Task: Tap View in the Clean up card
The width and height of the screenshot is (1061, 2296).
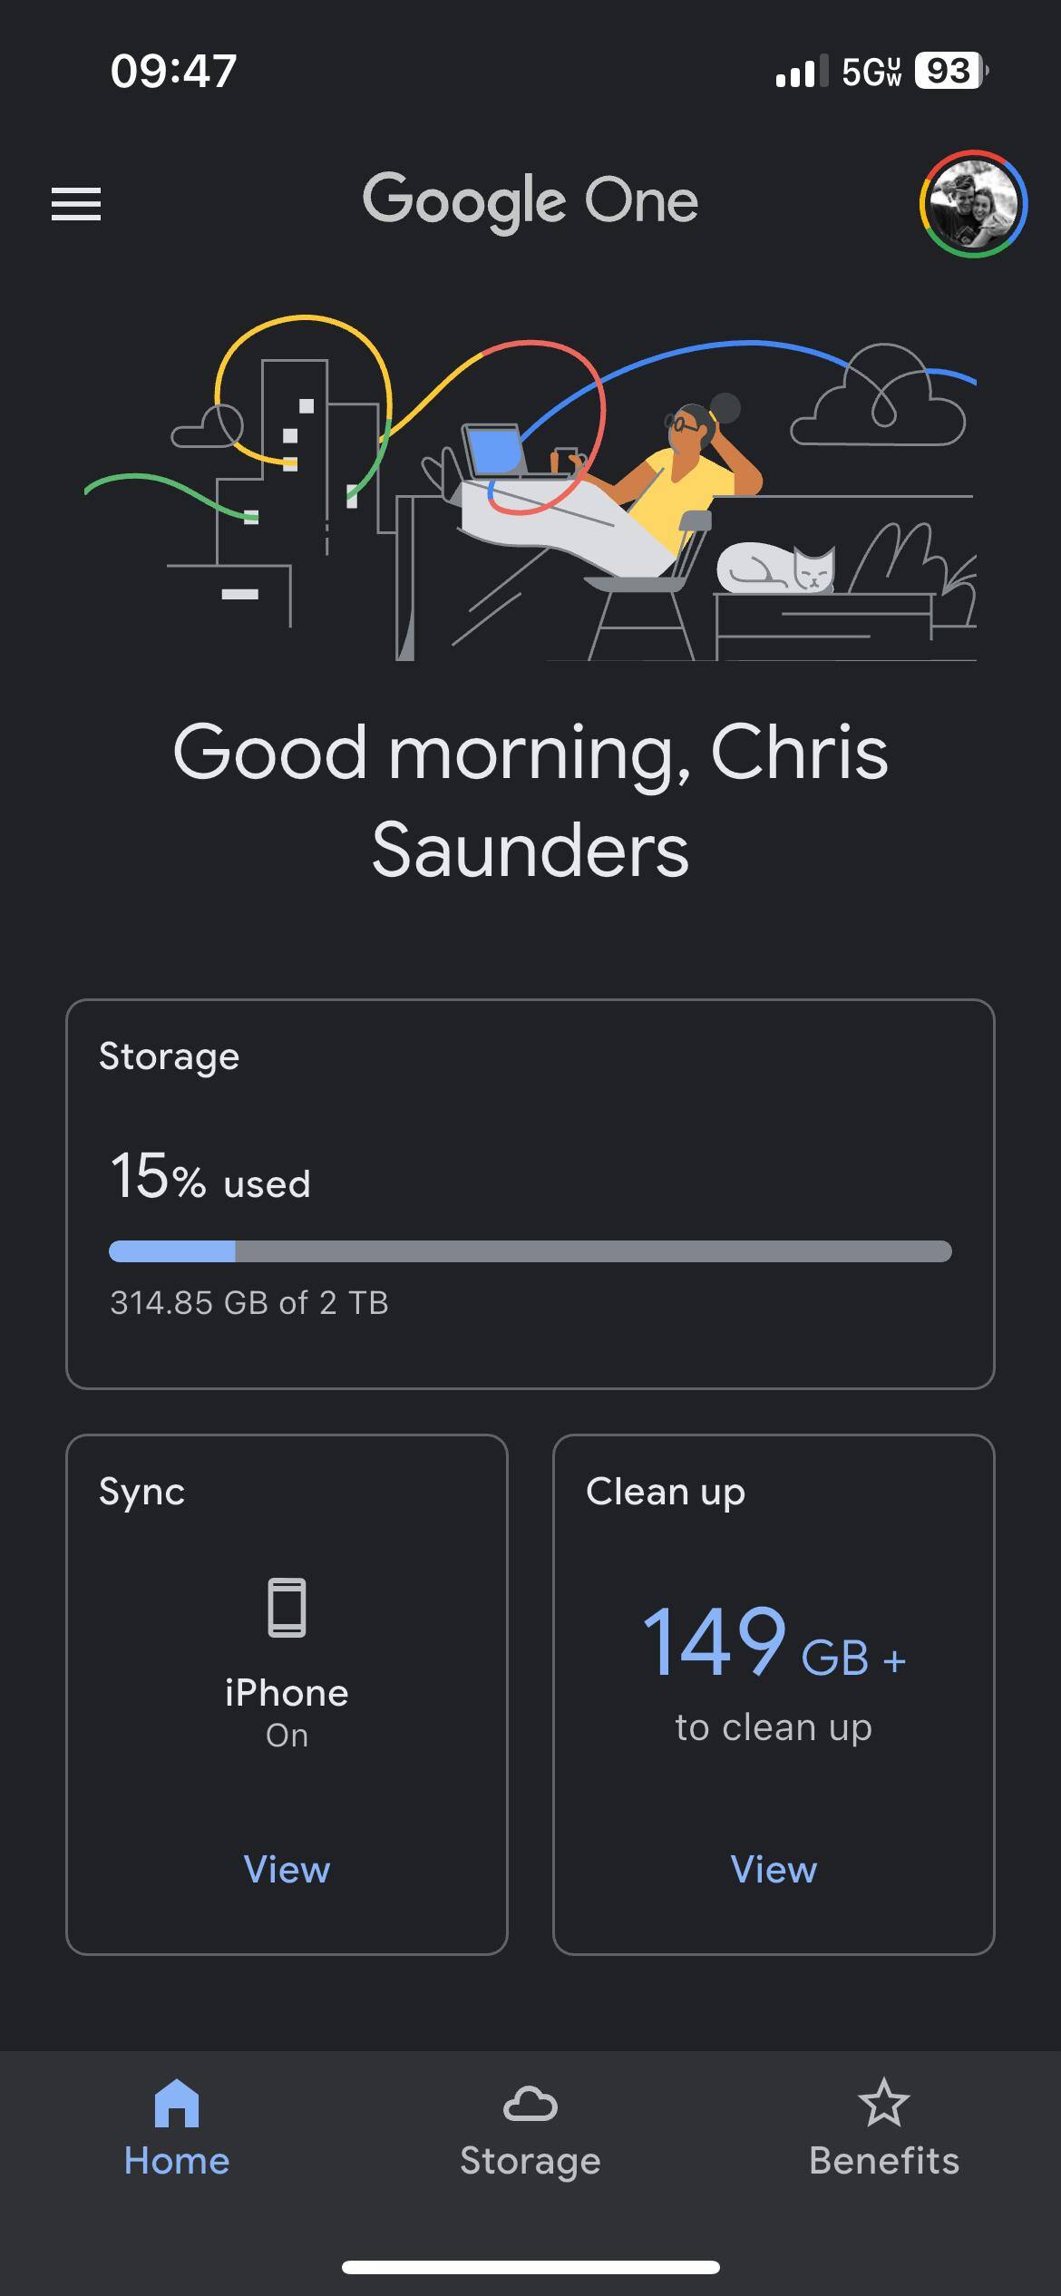Action: [x=774, y=1870]
